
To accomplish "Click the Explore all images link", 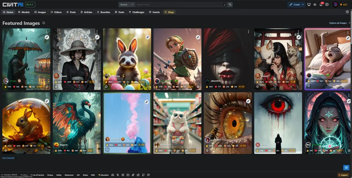I will (339, 23).
